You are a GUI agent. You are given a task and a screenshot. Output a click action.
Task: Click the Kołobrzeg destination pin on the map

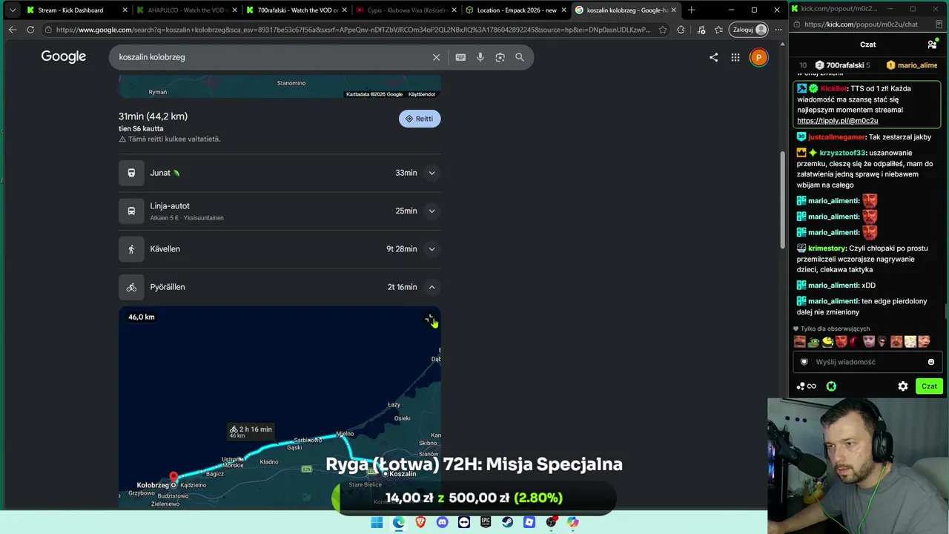click(x=173, y=478)
